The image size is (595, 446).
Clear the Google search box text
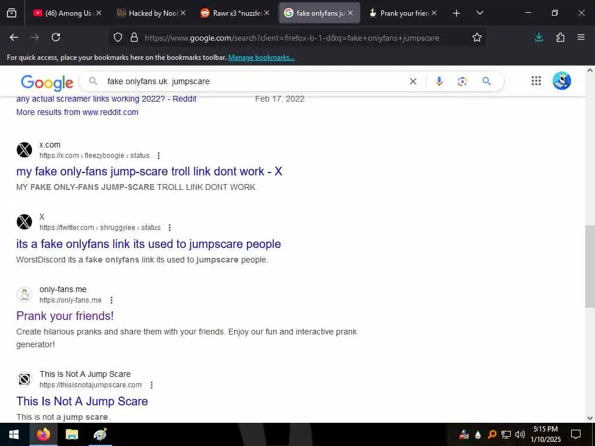coord(413,81)
